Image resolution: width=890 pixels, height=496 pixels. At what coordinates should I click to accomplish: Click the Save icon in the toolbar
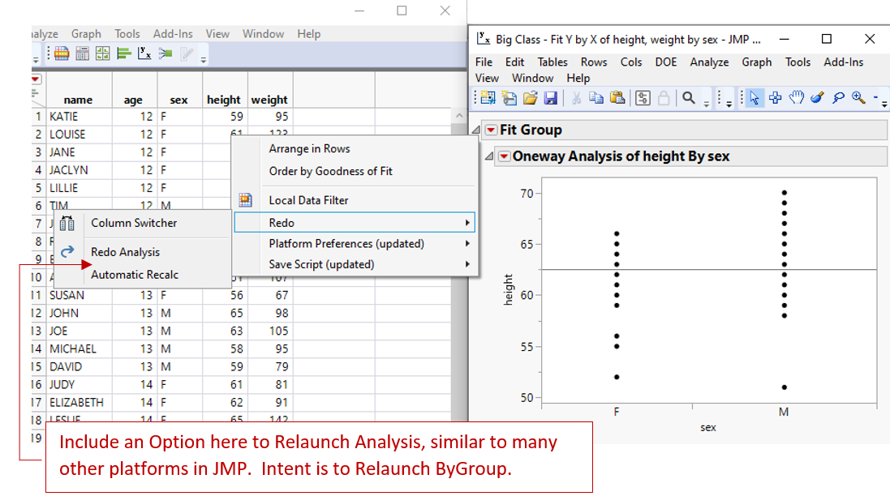[x=551, y=97]
